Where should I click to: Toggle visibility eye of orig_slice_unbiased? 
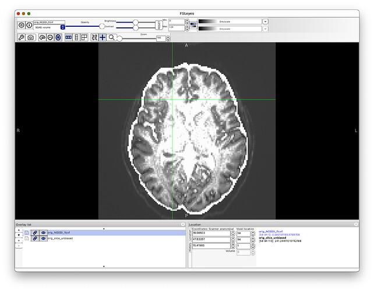(x=43, y=239)
